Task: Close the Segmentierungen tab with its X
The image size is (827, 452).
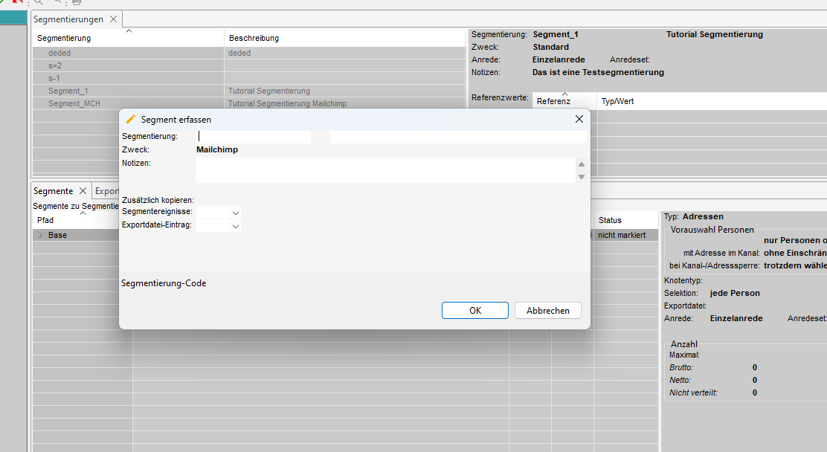Action: tap(113, 19)
